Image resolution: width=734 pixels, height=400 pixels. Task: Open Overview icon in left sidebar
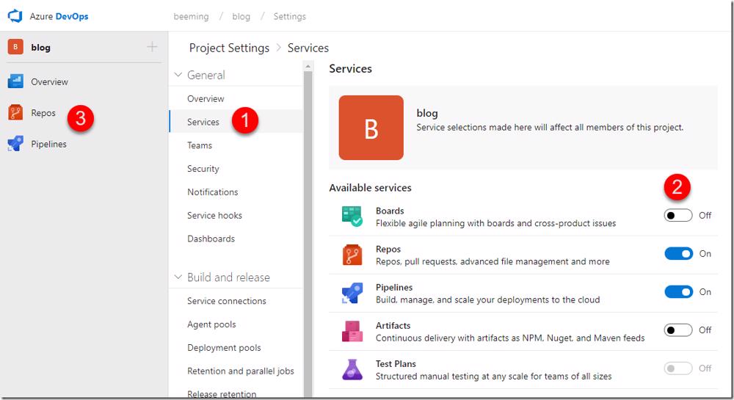pyautogui.click(x=15, y=81)
